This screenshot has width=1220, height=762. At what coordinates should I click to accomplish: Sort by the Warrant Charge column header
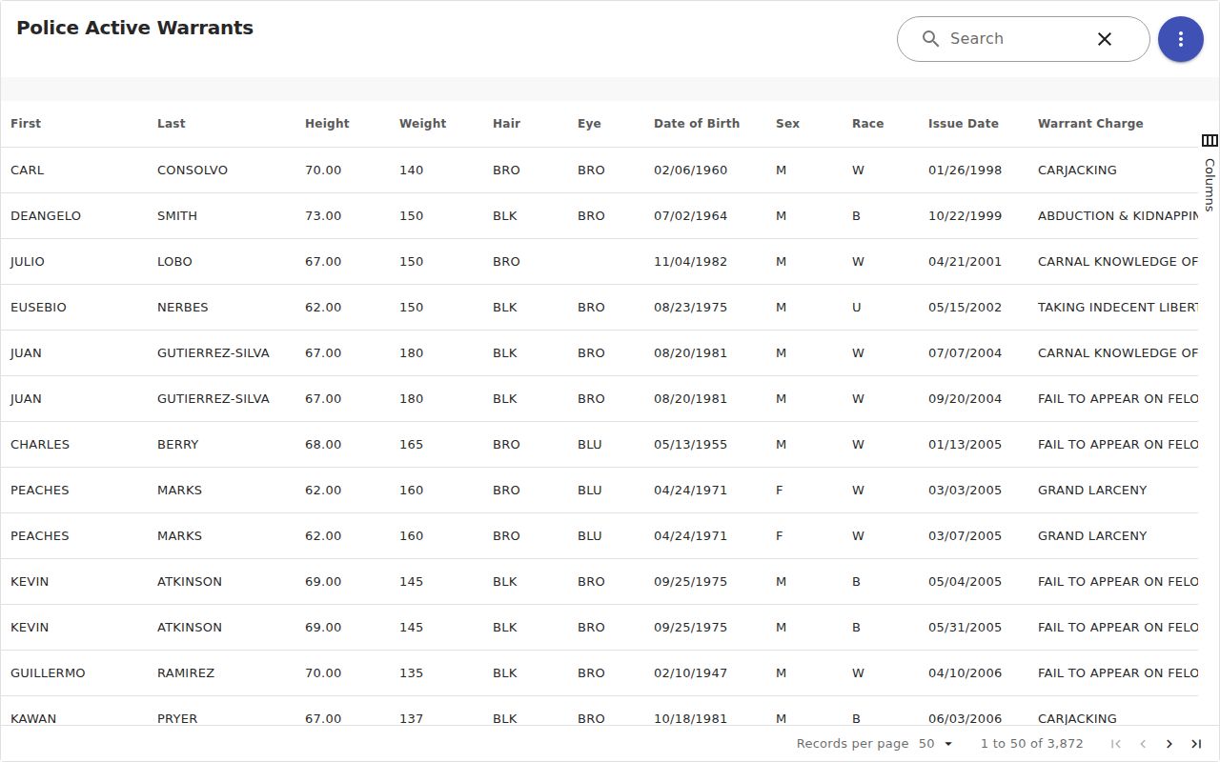click(1090, 124)
